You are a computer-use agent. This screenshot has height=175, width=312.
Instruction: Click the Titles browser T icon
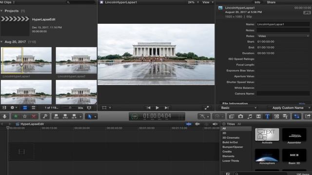click(x=268, y=116)
